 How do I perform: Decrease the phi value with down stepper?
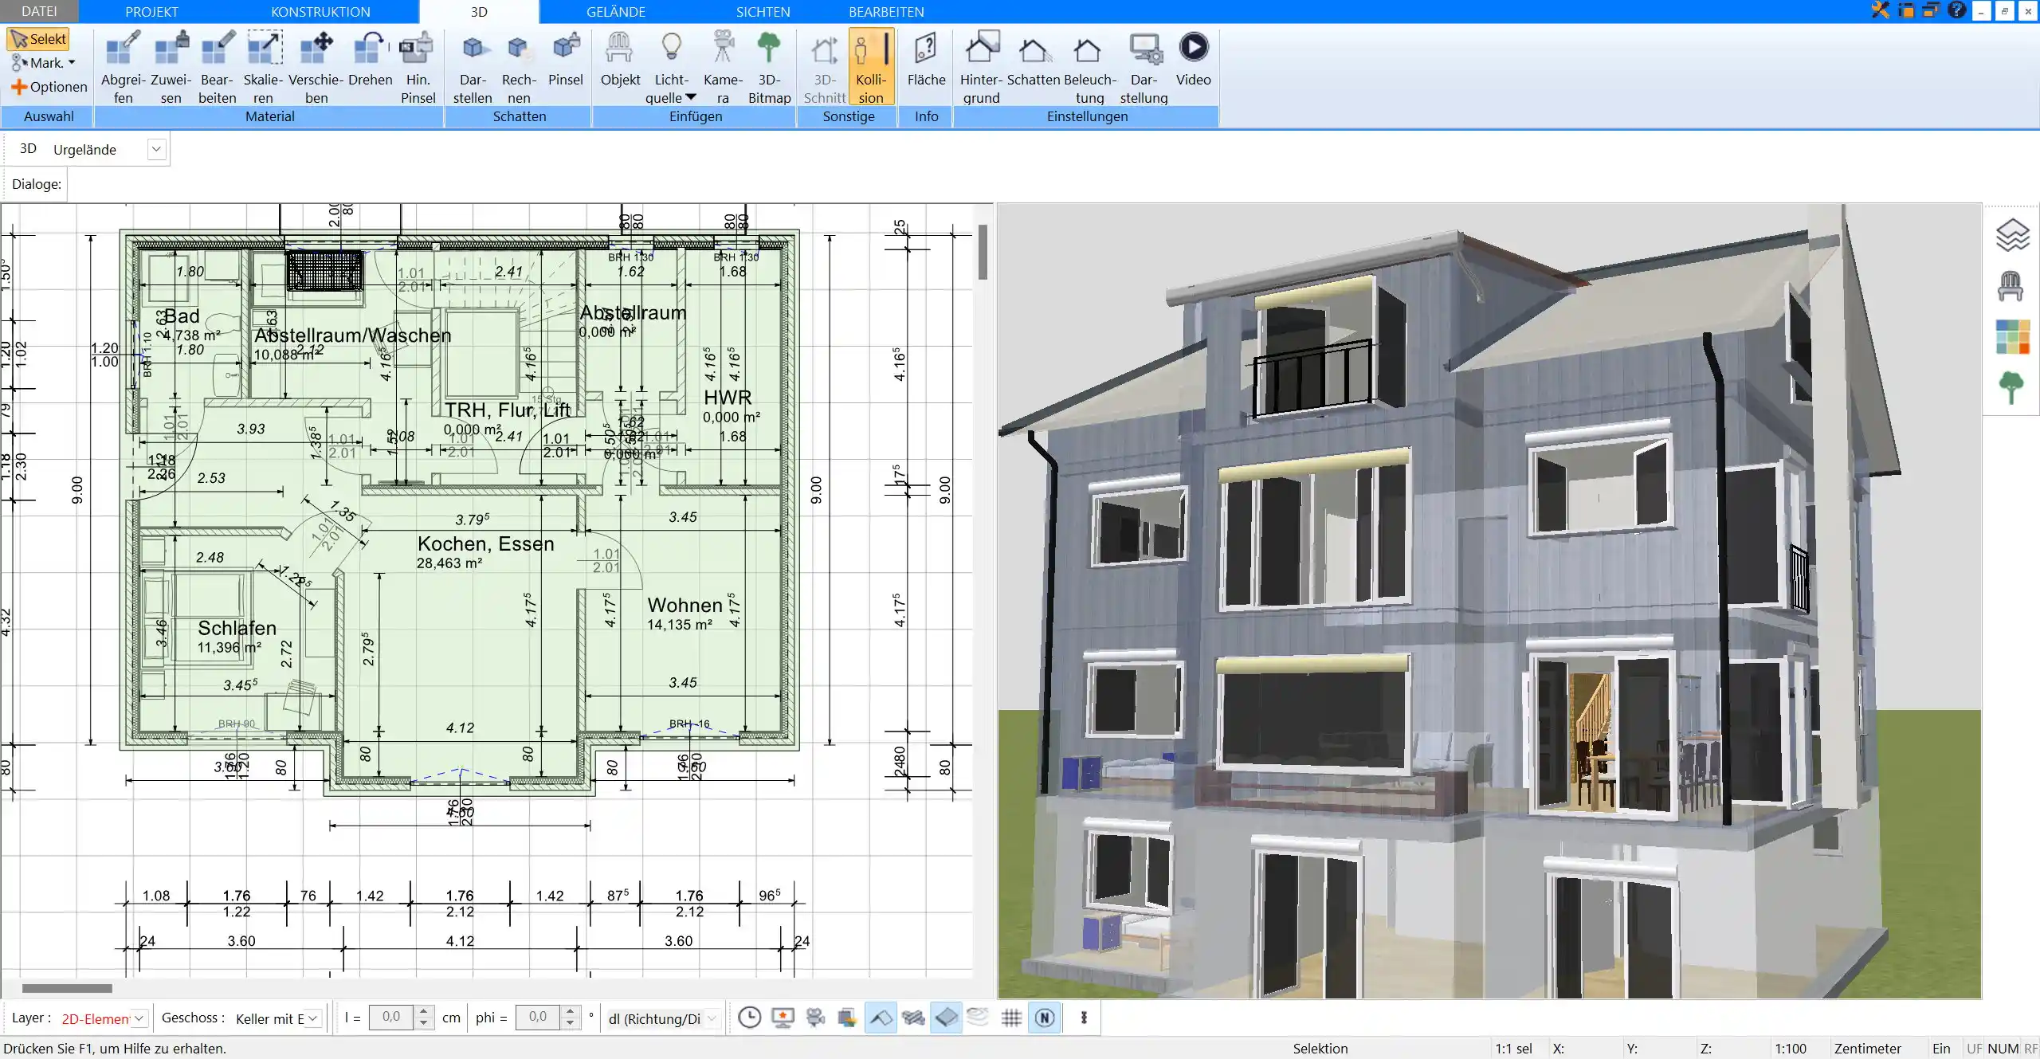pos(570,1023)
